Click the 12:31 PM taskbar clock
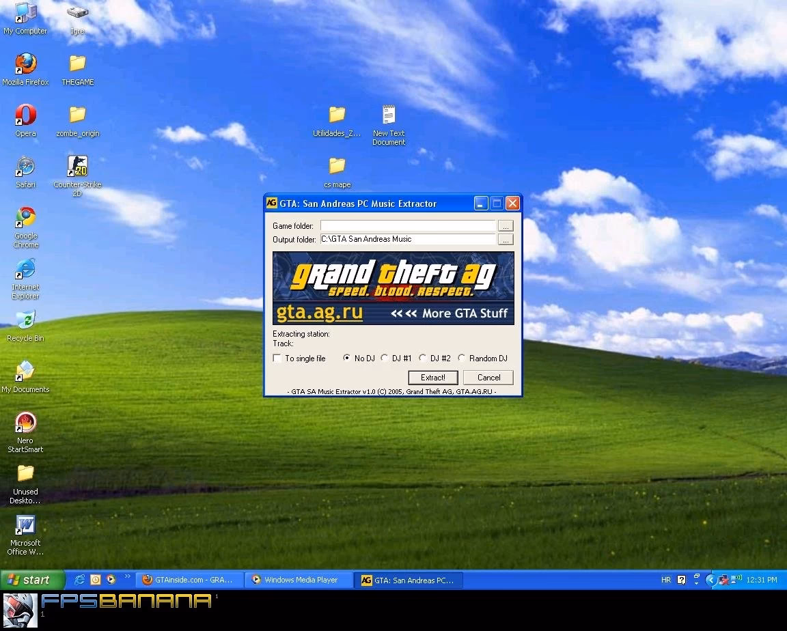Screen dimensions: 787x631 coord(762,580)
